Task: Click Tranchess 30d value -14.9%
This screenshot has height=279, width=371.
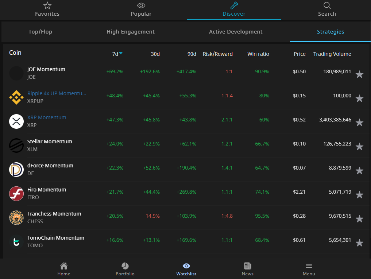Action: [152, 216]
